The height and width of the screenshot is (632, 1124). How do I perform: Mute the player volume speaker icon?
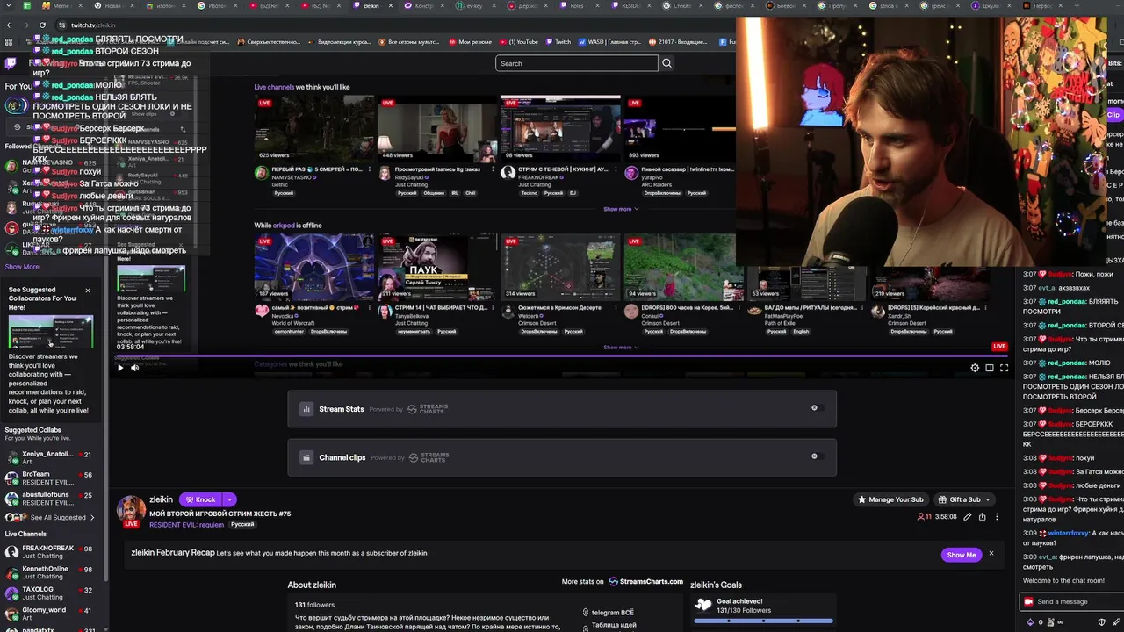coord(135,368)
